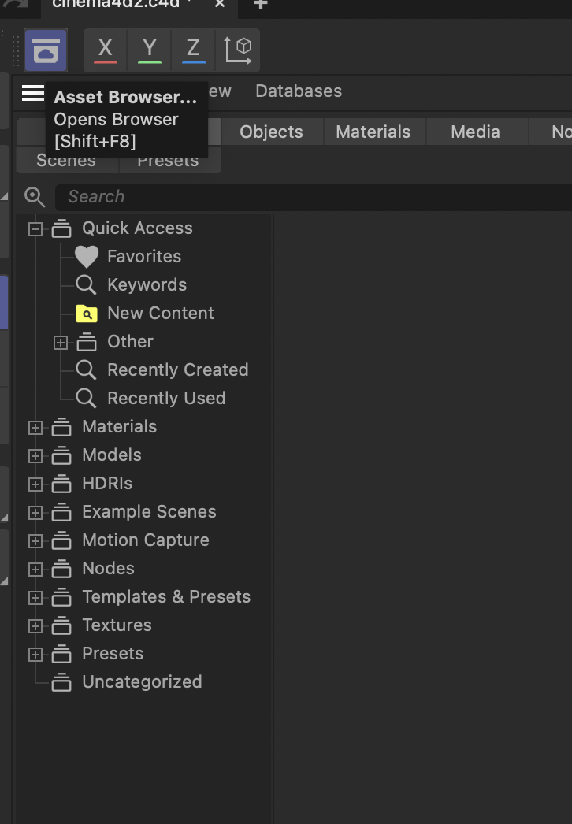Expand the Other folder under Quick Access

click(61, 342)
